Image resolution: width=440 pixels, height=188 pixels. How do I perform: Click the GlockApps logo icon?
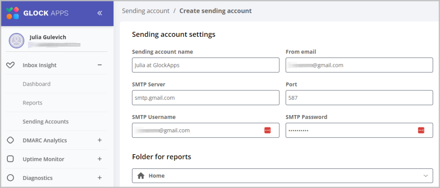(x=12, y=13)
